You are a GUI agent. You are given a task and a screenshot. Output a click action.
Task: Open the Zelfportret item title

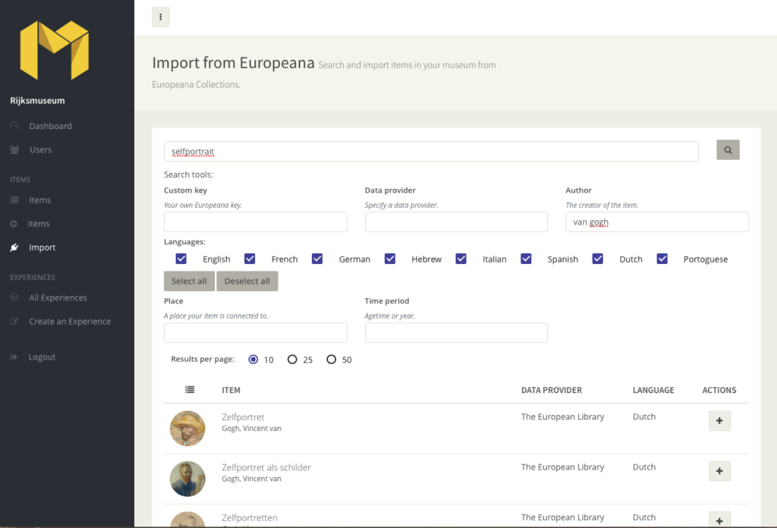pyautogui.click(x=243, y=417)
